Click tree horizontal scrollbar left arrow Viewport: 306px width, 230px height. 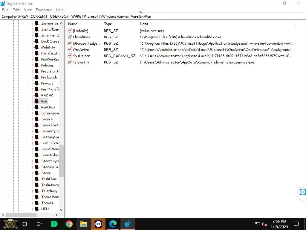[x=3, y=215]
